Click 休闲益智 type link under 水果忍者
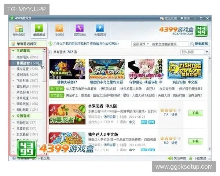Screen dimensions: 220x176 pos(109,117)
